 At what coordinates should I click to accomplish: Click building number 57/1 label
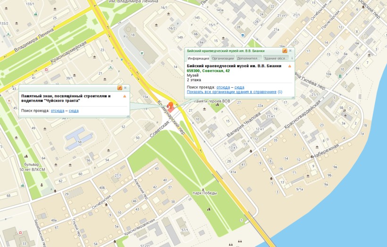pyautogui.click(x=185, y=230)
